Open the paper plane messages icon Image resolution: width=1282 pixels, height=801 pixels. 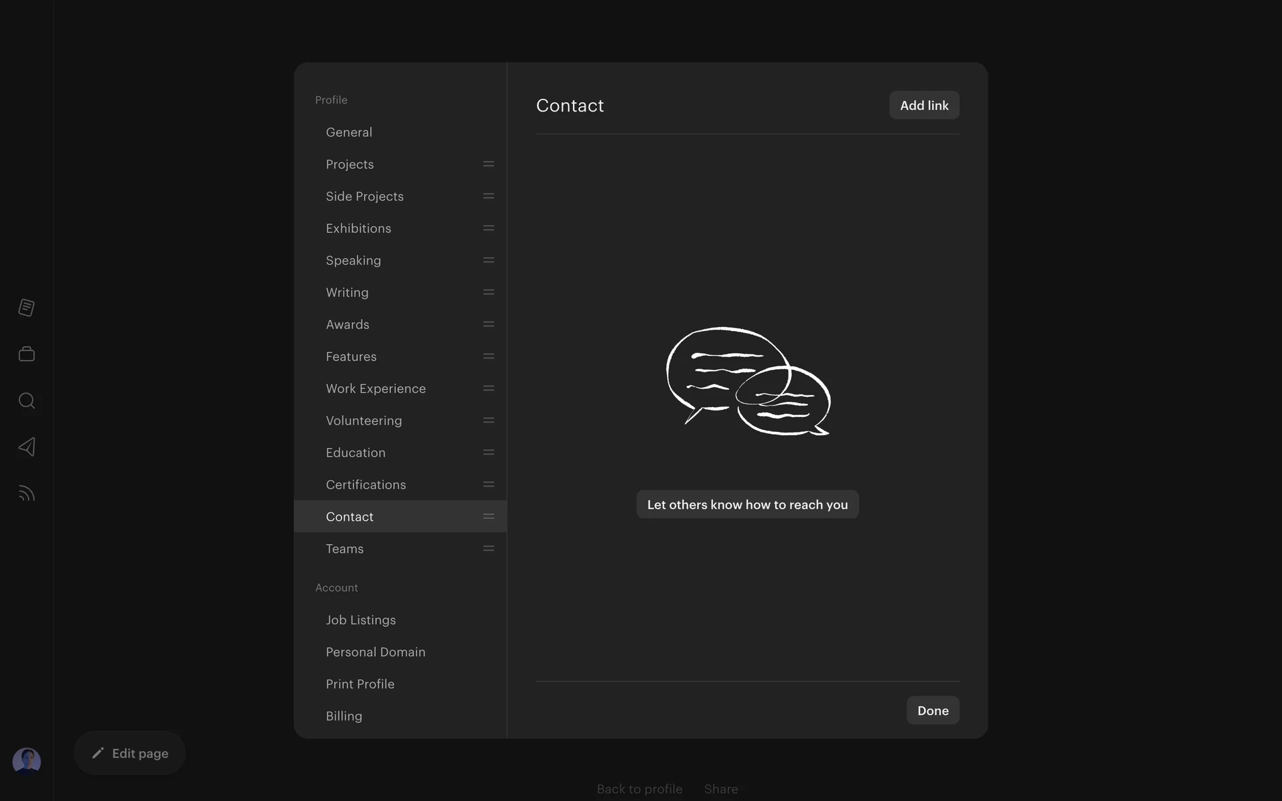[27, 447]
